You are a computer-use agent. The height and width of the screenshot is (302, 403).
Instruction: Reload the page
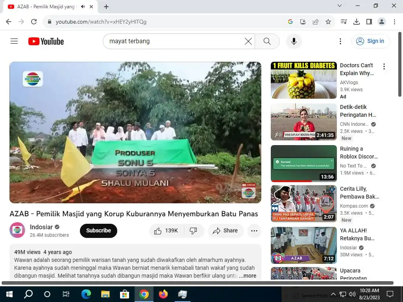pos(34,22)
